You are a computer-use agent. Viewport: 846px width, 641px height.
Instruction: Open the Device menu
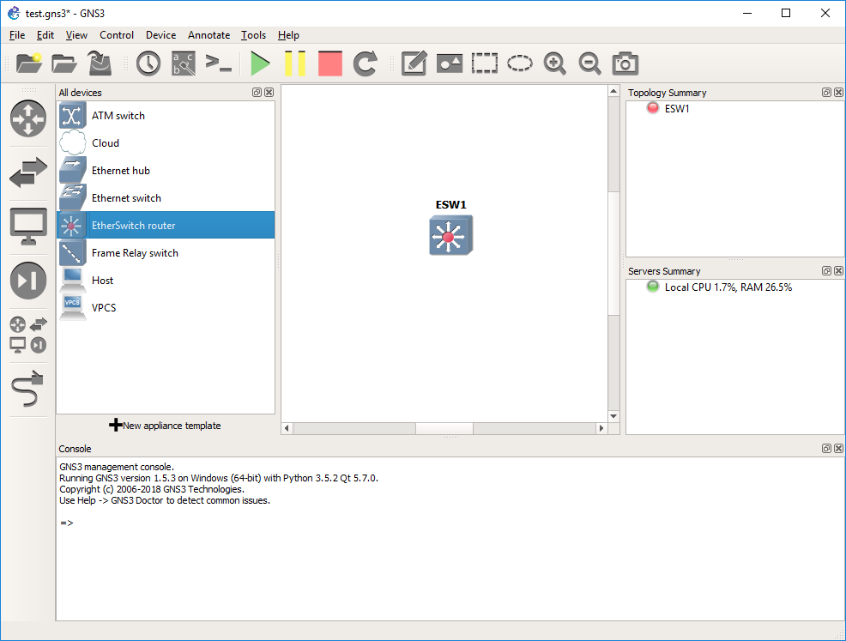[x=160, y=35]
